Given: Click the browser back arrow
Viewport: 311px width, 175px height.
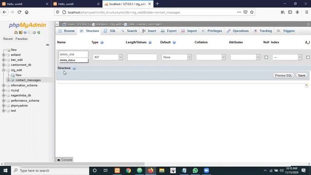Looking at the screenshot, I should tap(4, 12).
